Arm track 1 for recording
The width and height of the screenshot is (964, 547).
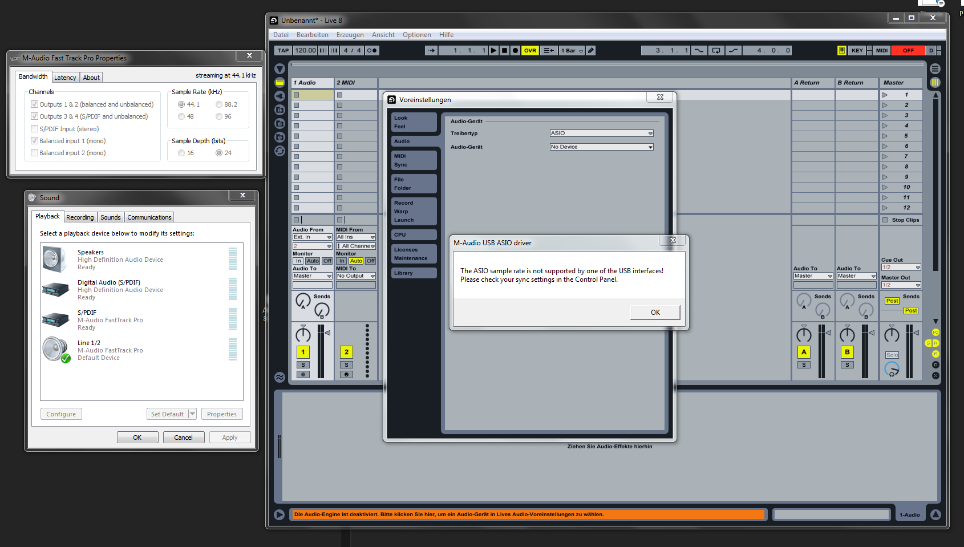click(x=303, y=375)
